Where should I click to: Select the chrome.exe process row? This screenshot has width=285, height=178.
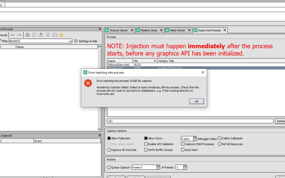(196, 68)
